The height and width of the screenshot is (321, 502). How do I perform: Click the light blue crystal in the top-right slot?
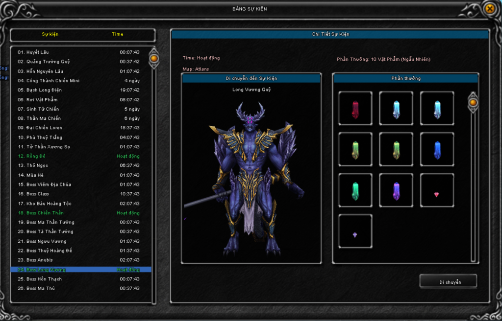tap(437, 109)
